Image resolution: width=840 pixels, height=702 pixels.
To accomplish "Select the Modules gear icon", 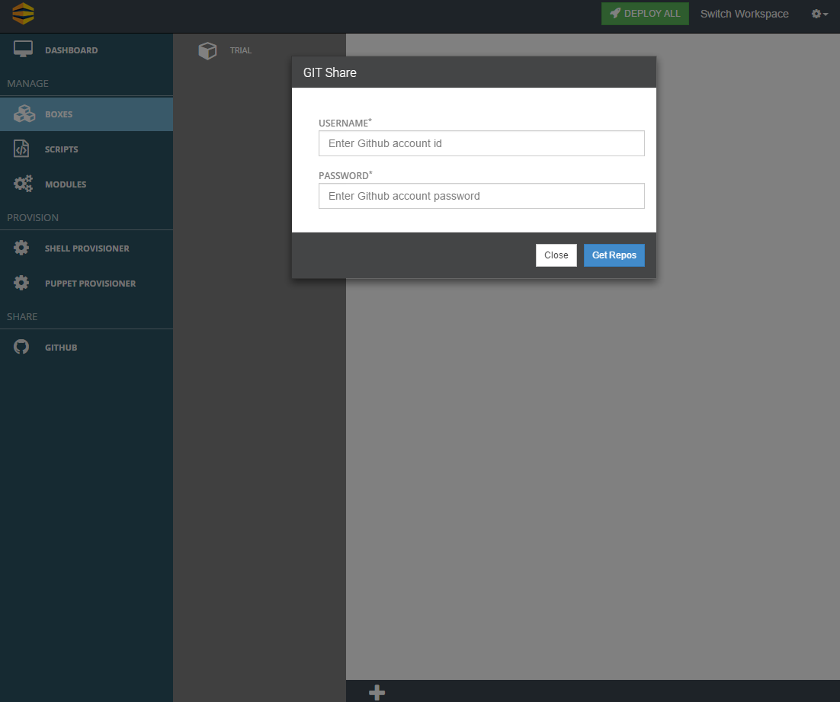I will click(22, 184).
